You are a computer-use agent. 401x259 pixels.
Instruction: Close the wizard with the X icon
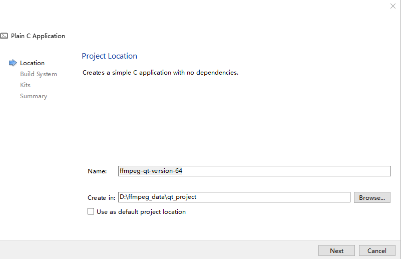(393, 6)
